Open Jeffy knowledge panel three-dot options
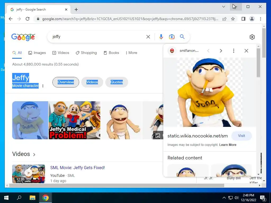Viewport: 271px width, 203px height. (43, 86)
